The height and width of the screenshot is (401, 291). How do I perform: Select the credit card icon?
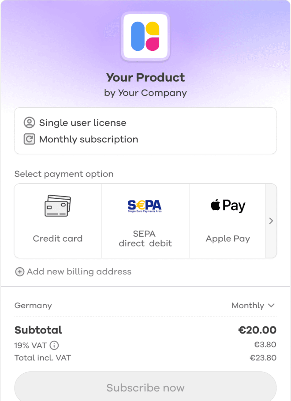coord(57,205)
